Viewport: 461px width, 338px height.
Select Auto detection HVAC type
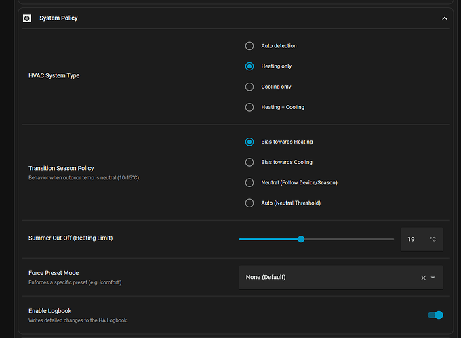coord(249,46)
